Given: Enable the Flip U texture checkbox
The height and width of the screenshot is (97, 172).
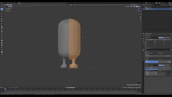Looking at the screenshot, I should 146,59.
